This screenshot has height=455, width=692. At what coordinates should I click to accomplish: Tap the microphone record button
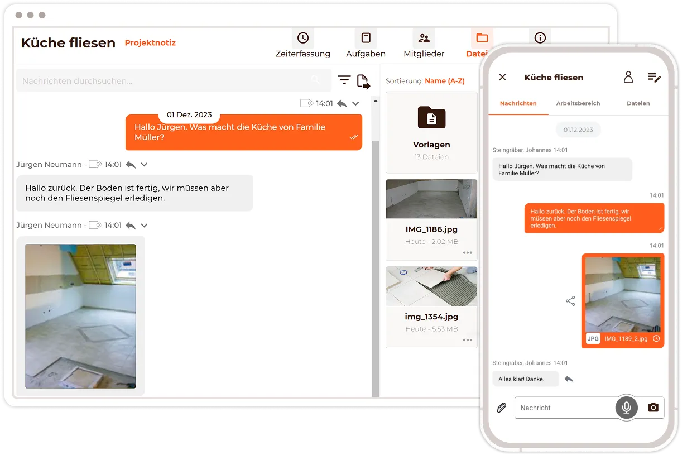point(627,408)
